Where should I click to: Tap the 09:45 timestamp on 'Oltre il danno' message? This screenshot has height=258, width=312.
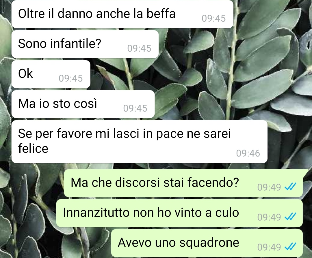(x=214, y=18)
